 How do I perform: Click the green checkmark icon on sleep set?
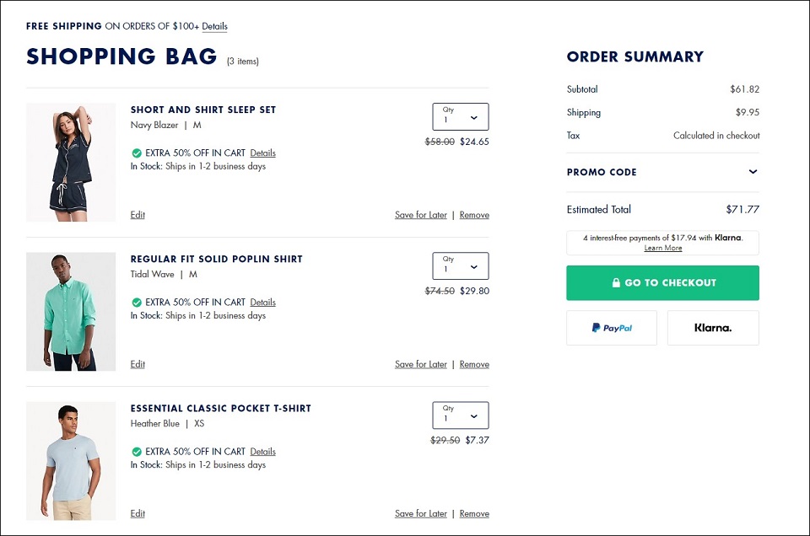137,153
